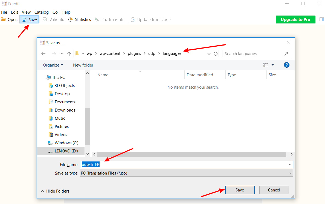Go back using the dialog back arrow
The height and width of the screenshot is (204, 325).
click(43, 54)
